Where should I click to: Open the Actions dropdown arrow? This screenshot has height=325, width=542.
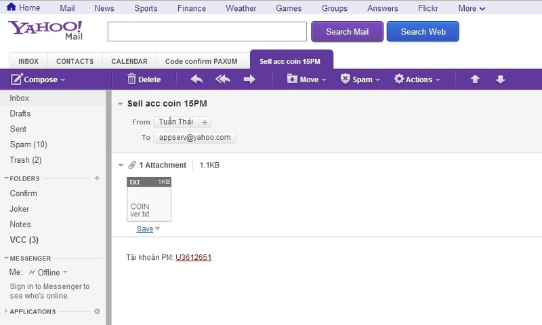[438, 80]
